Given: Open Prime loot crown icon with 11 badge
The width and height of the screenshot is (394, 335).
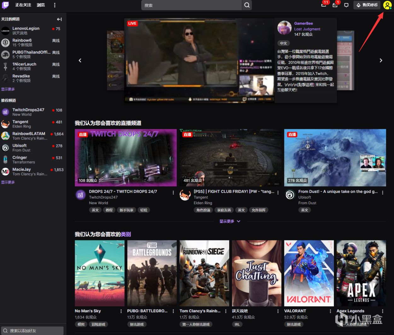Looking at the screenshot, I should [x=324, y=5].
